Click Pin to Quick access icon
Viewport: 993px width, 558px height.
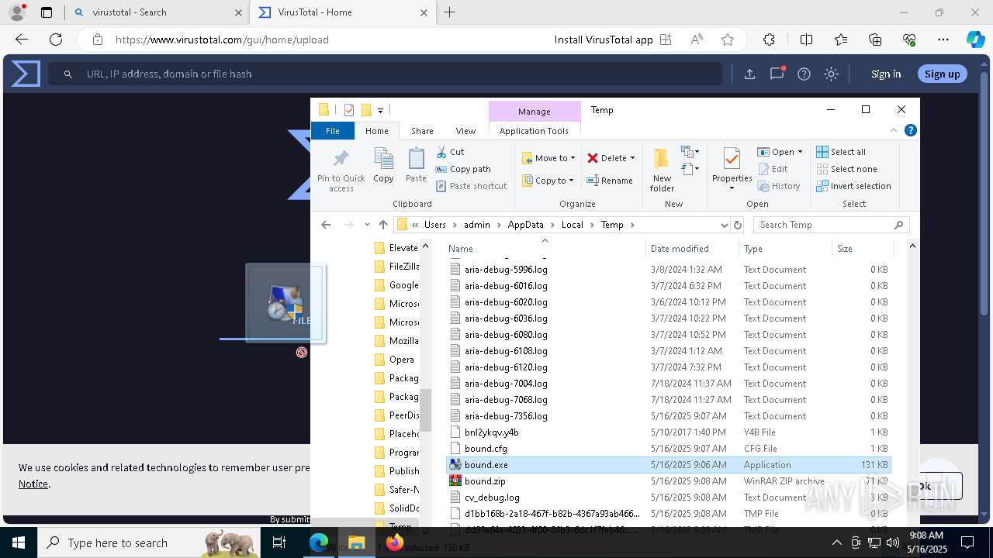click(x=341, y=160)
